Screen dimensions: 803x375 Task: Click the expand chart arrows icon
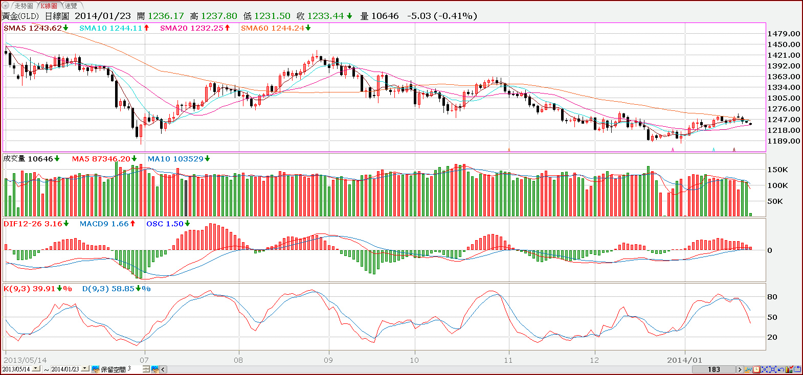point(773,369)
